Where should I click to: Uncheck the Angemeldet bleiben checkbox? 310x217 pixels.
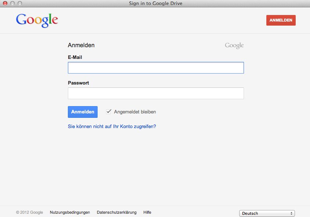pyautogui.click(x=109, y=112)
